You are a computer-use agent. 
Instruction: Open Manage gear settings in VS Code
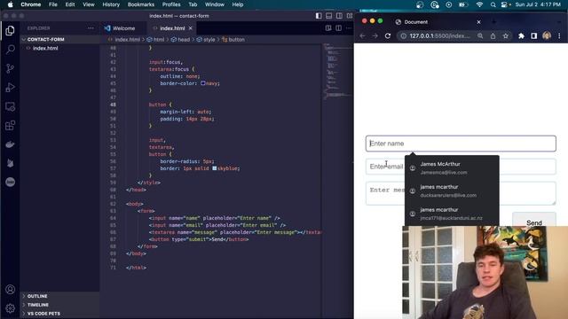(x=10, y=308)
